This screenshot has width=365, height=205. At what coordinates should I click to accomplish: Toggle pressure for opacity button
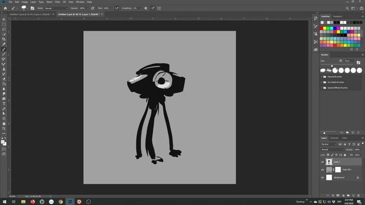92,8
